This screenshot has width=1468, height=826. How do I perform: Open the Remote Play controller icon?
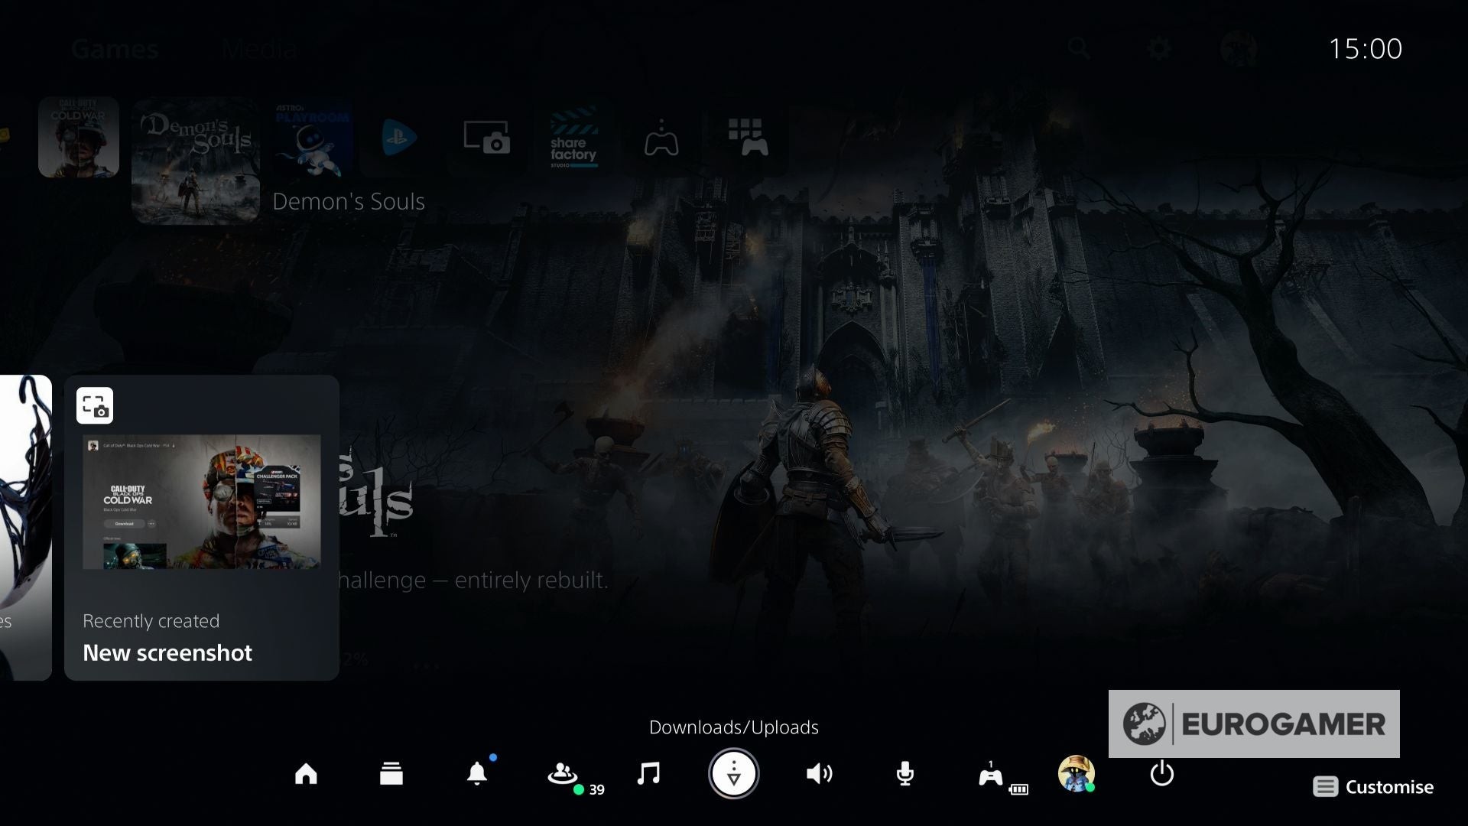coord(661,138)
